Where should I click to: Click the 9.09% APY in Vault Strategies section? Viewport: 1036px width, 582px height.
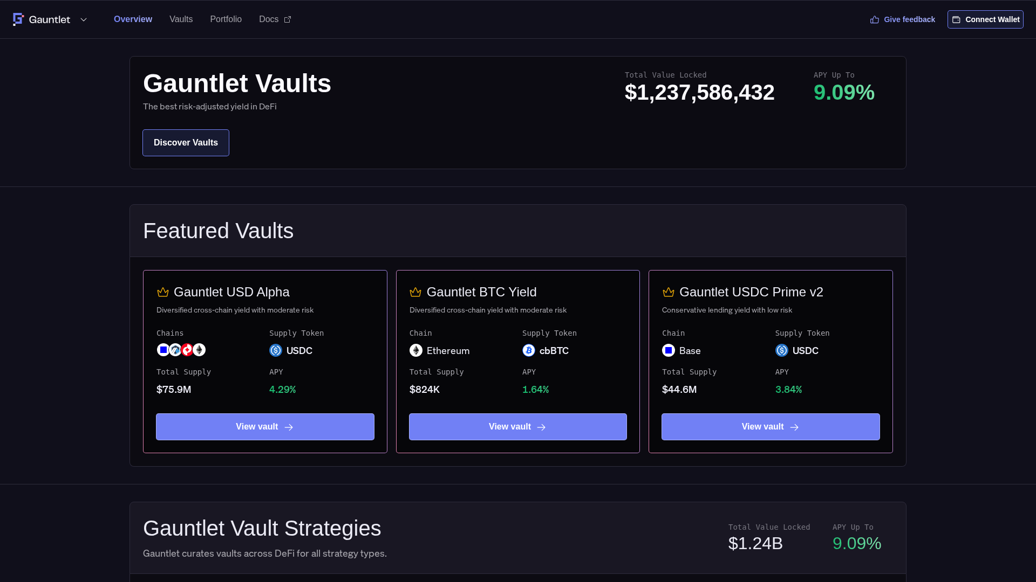pos(857,543)
